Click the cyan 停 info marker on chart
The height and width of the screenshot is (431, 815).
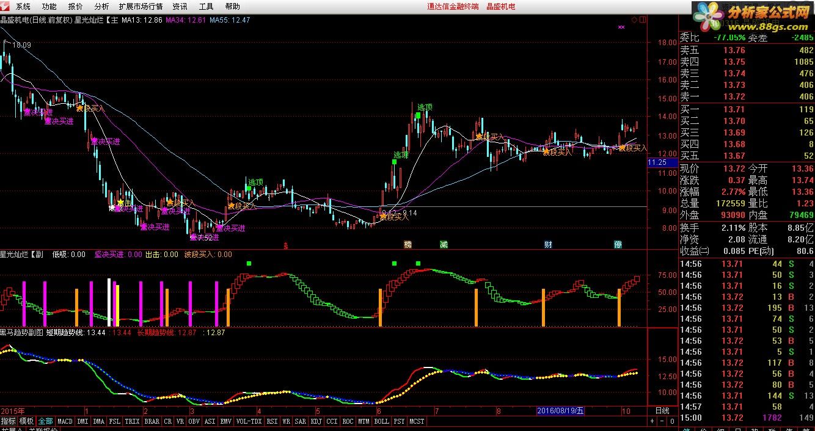pyautogui.click(x=618, y=245)
